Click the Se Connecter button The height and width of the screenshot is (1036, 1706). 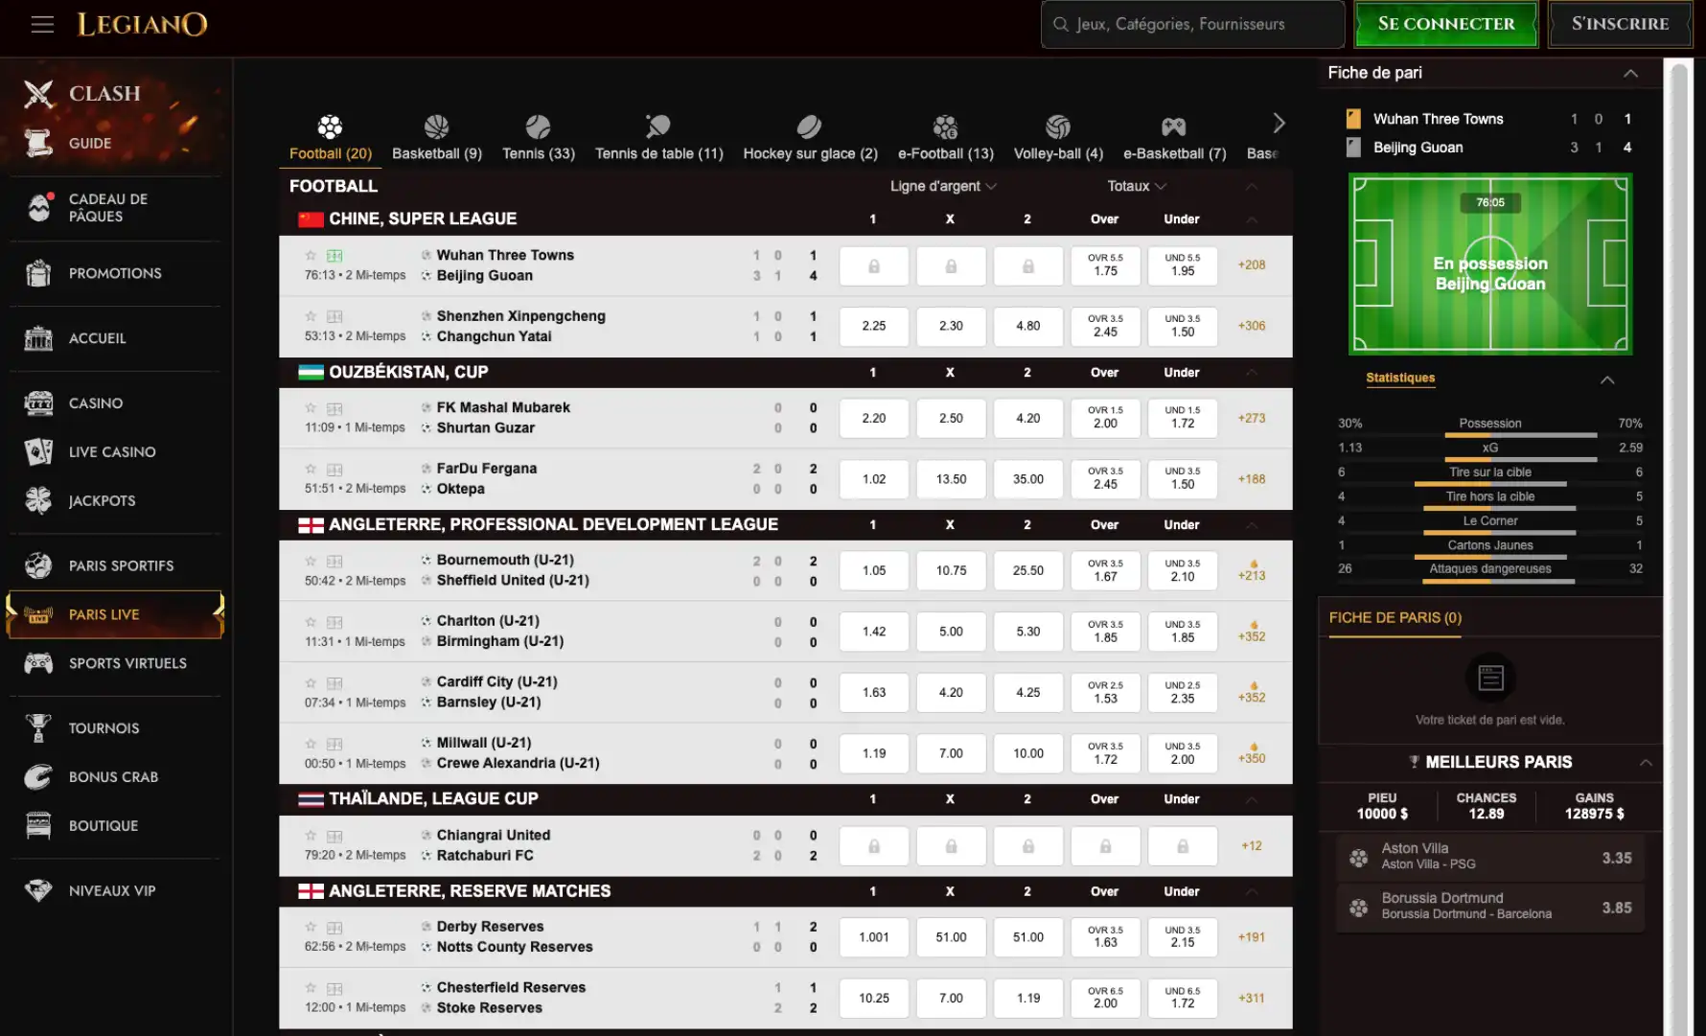point(1445,24)
